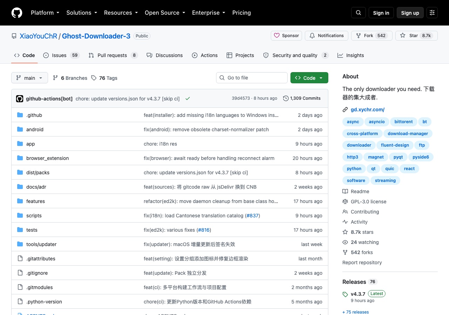Focus the Go to file field

click(252, 78)
